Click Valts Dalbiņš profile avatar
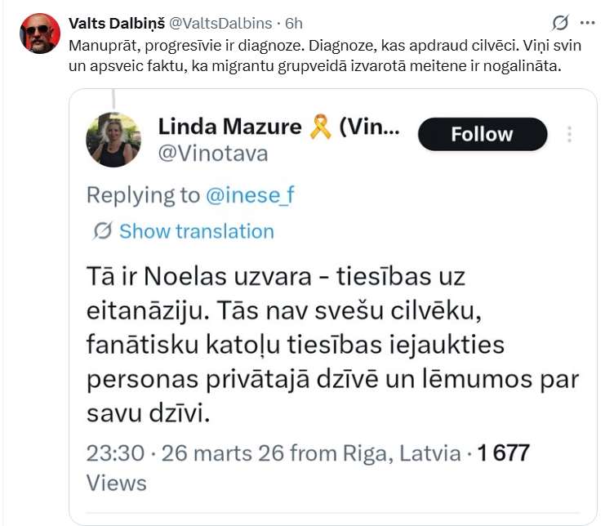This screenshot has height=526, width=605. tap(39, 33)
